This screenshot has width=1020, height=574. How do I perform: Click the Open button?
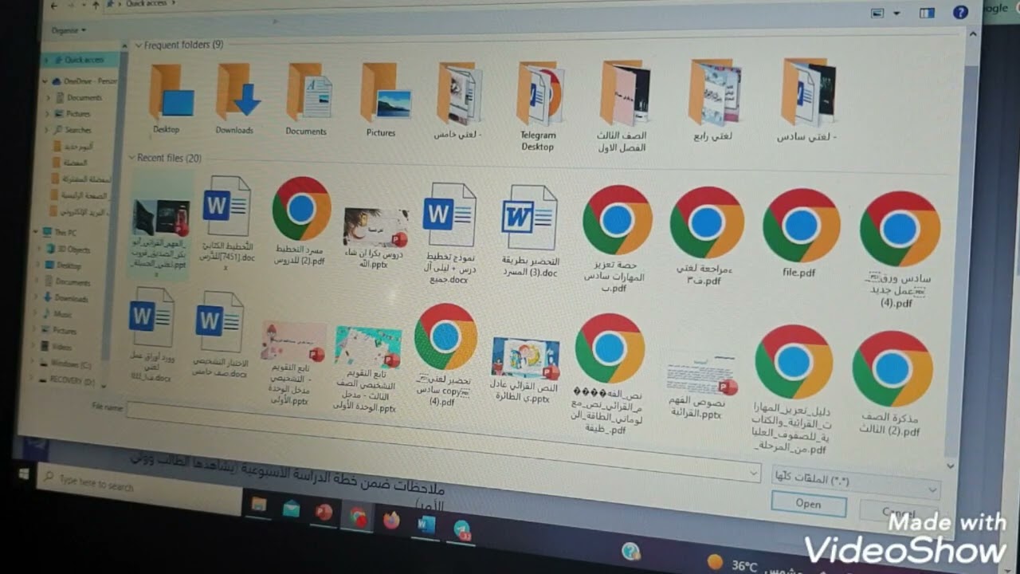[x=808, y=504]
